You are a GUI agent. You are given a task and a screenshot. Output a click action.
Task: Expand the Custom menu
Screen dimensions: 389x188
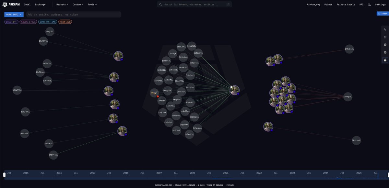pos(78,5)
